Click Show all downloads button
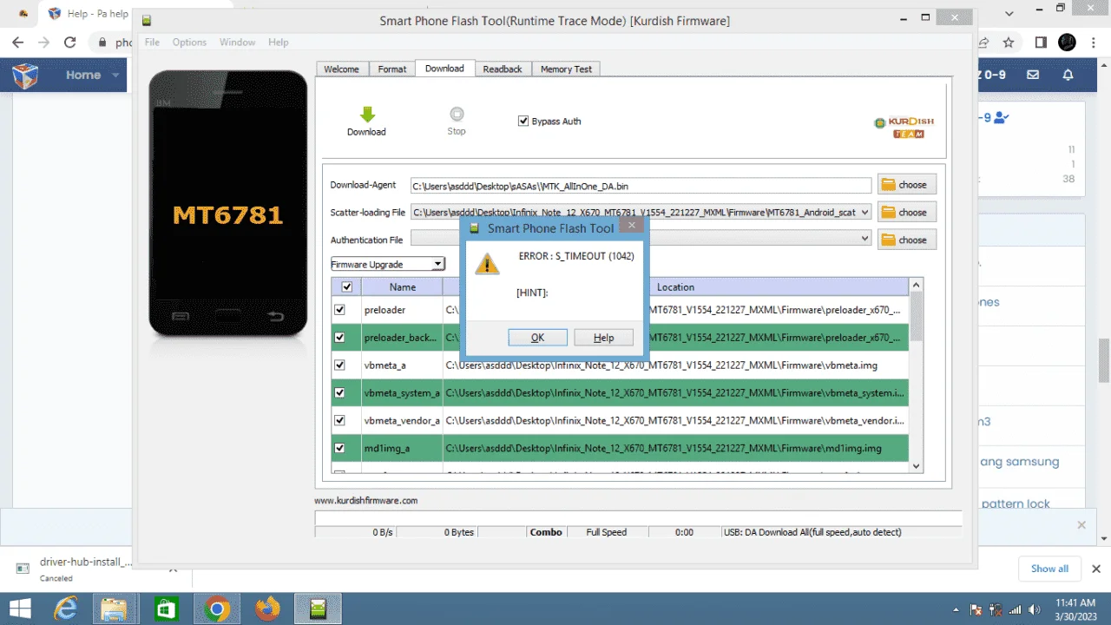The image size is (1111, 625). pos(1049,569)
